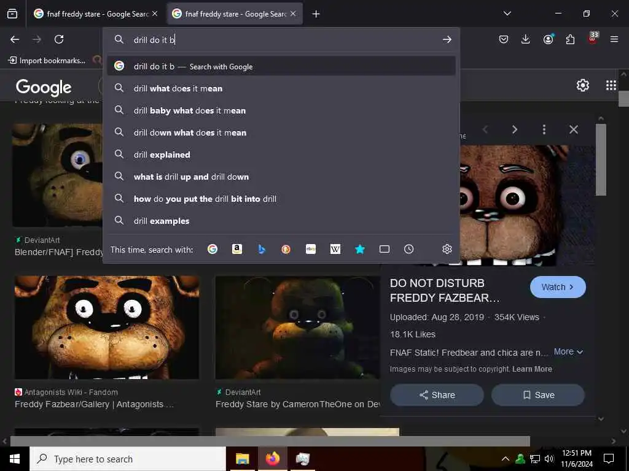Open File Explorer from taskbar

click(242, 459)
